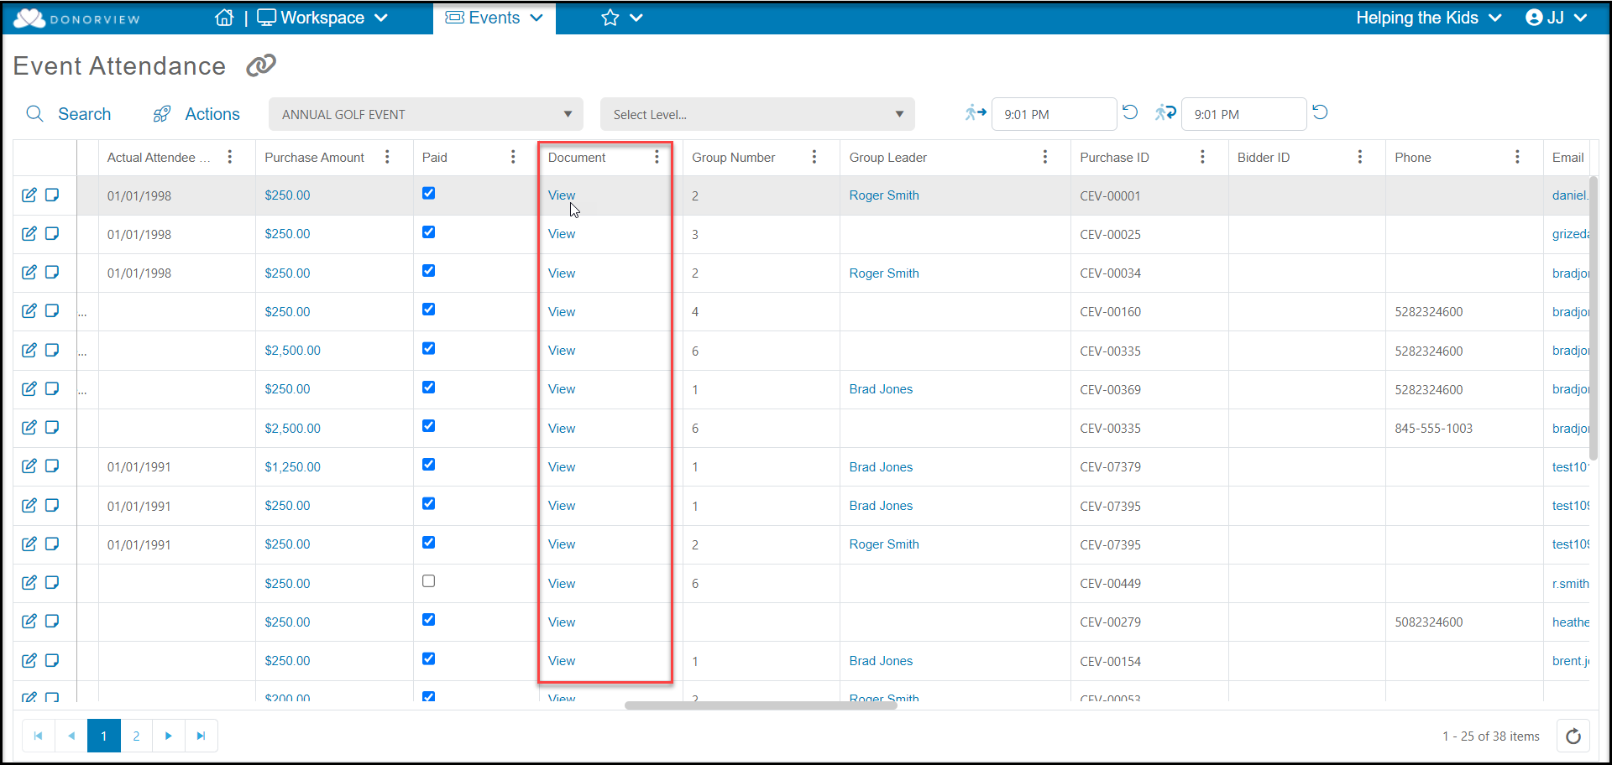The height and width of the screenshot is (765, 1612).
Task: Edit the CEV-00160 row
Action: point(29,310)
